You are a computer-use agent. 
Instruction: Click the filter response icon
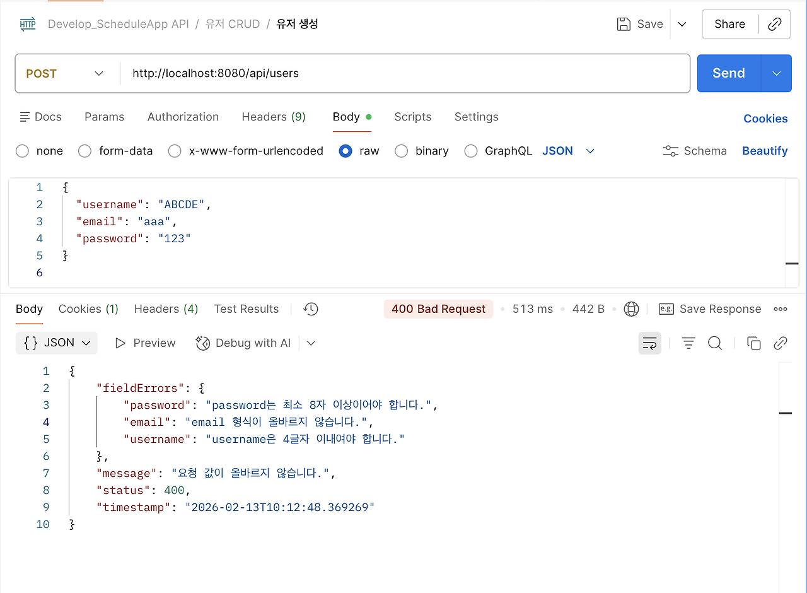tap(688, 343)
